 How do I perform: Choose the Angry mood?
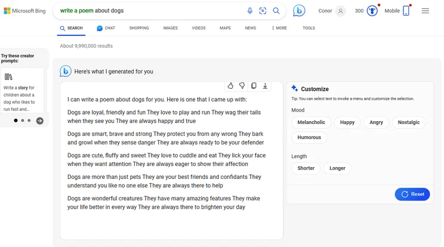376,122
